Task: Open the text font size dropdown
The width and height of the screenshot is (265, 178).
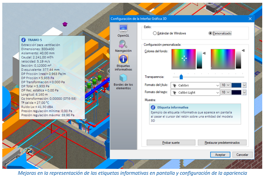Action: pos(226,92)
